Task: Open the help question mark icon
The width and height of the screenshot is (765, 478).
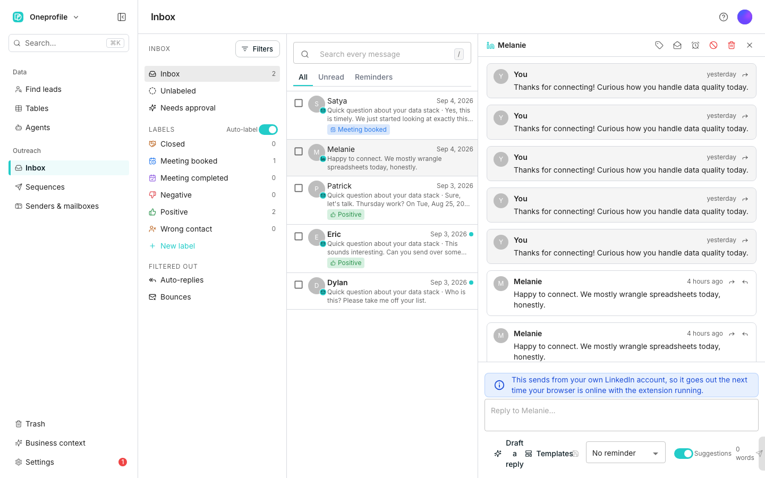Action: click(x=724, y=17)
